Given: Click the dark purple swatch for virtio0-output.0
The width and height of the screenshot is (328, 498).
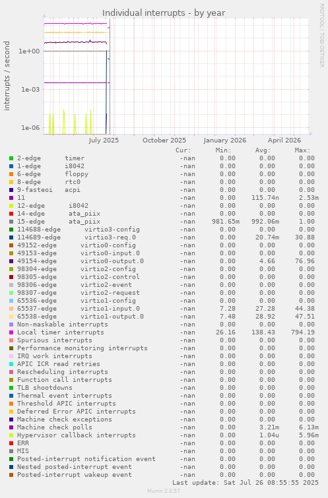Looking at the screenshot, I should click(11, 261).
